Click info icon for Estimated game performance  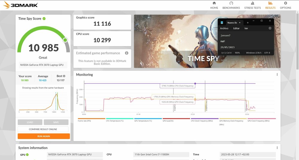click(x=126, y=53)
